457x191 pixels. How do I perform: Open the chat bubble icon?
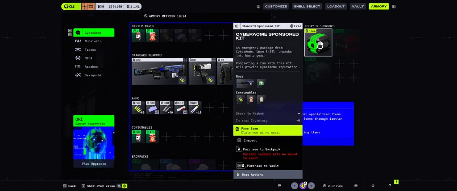279,186
